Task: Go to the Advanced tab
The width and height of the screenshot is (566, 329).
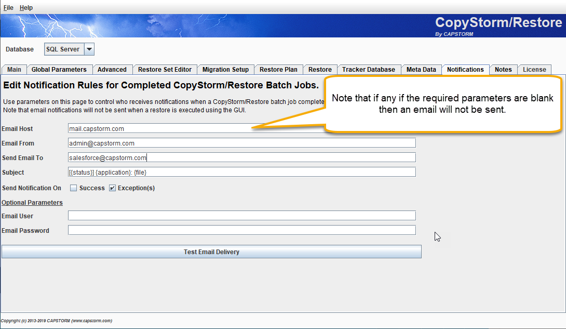Action: pyautogui.click(x=112, y=70)
